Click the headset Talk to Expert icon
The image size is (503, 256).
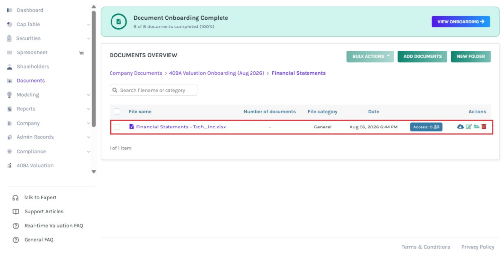pos(15,198)
